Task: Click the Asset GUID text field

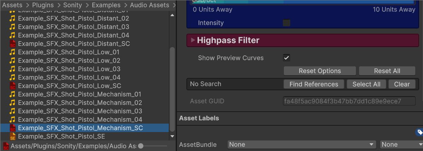Action: pyautogui.click(x=349, y=101)
